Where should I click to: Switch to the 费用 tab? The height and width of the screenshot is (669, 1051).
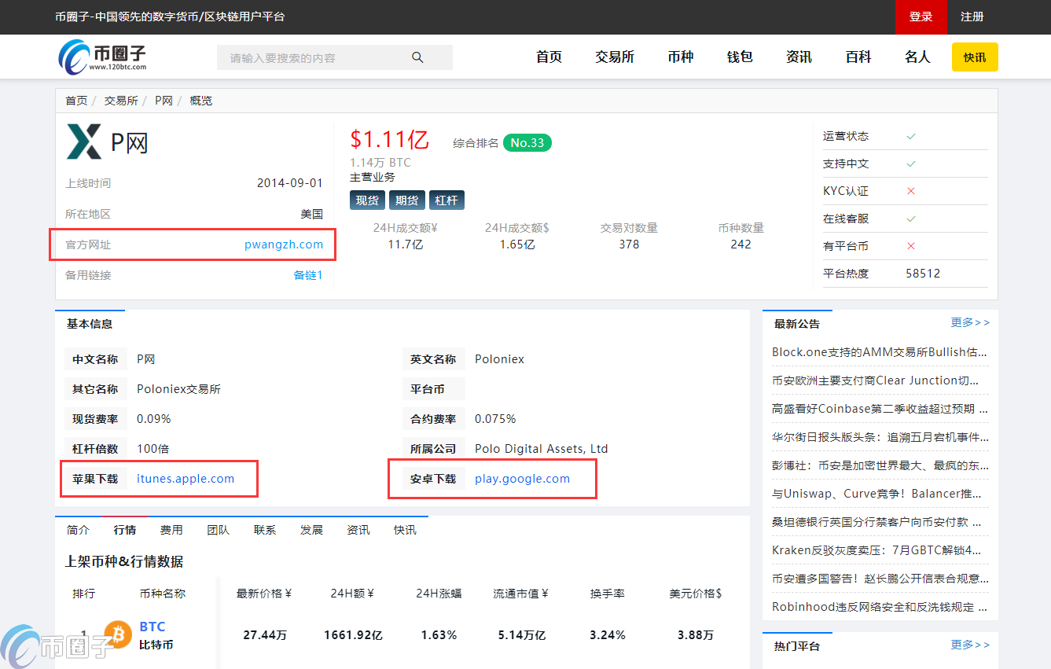tap(171, 530)
